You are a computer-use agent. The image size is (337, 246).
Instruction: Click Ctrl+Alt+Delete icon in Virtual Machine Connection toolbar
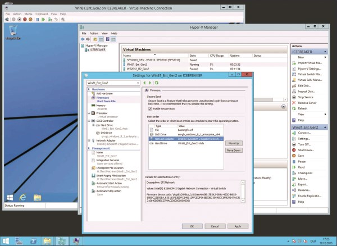pos(7,20)
